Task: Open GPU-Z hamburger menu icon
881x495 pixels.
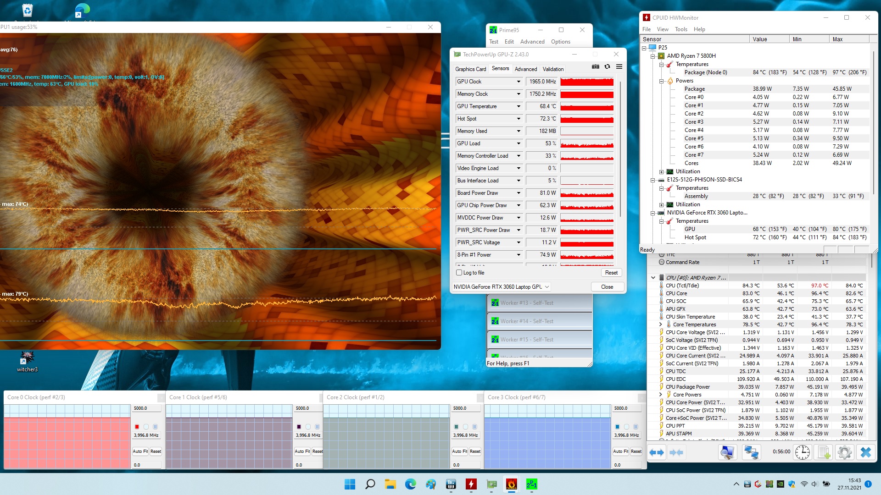Action: click(x=619, y=67)
